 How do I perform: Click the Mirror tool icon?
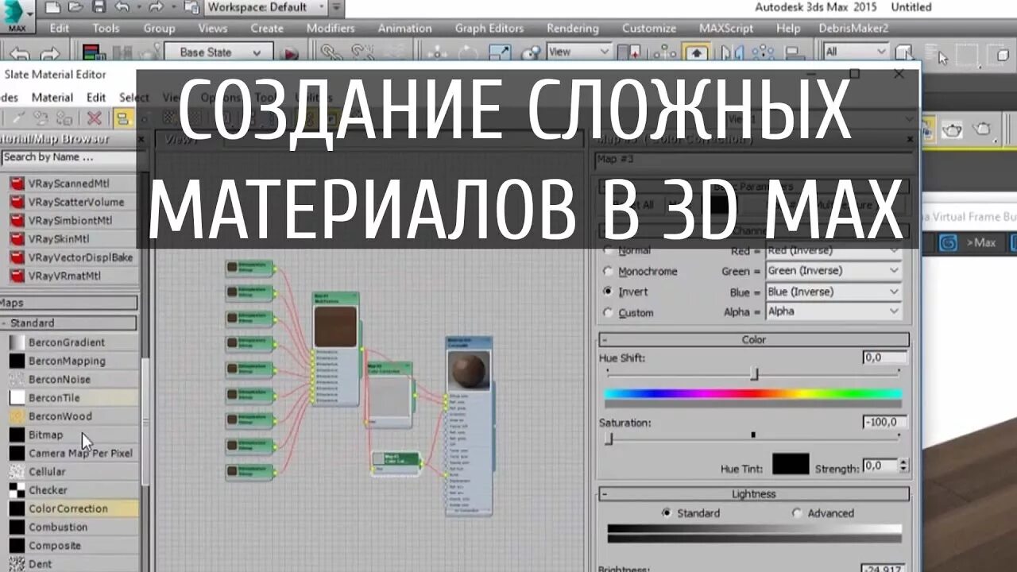coord(733,52)
